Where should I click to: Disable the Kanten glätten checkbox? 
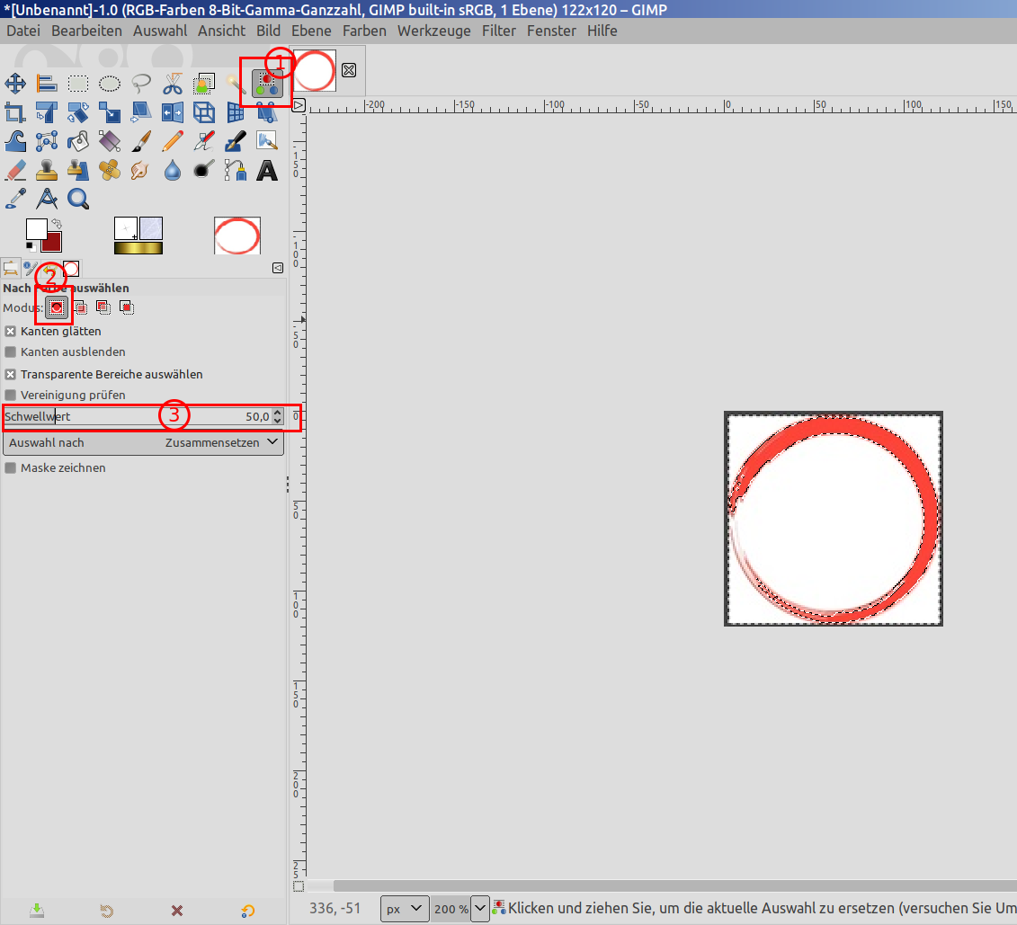[x=11, y=331]
